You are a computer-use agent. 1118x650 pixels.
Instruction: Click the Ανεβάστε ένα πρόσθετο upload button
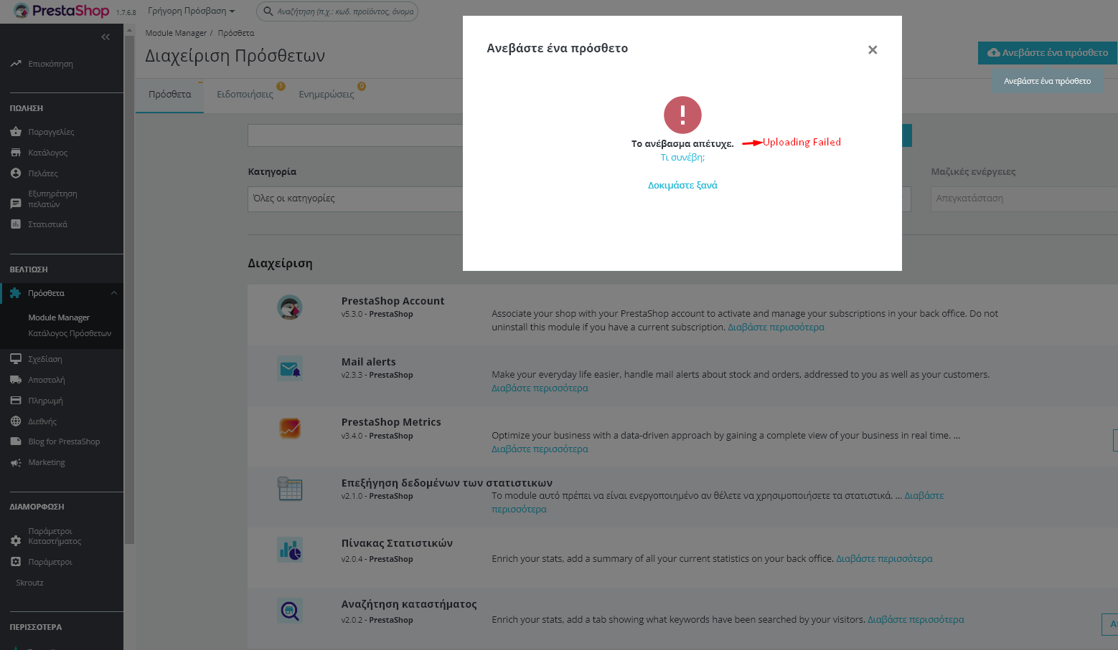tap(1047, 52)
